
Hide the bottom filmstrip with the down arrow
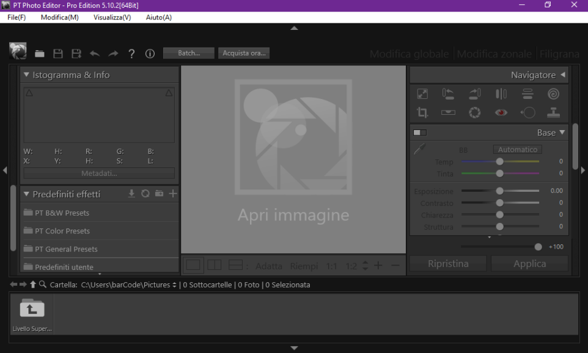pos(295,348)
